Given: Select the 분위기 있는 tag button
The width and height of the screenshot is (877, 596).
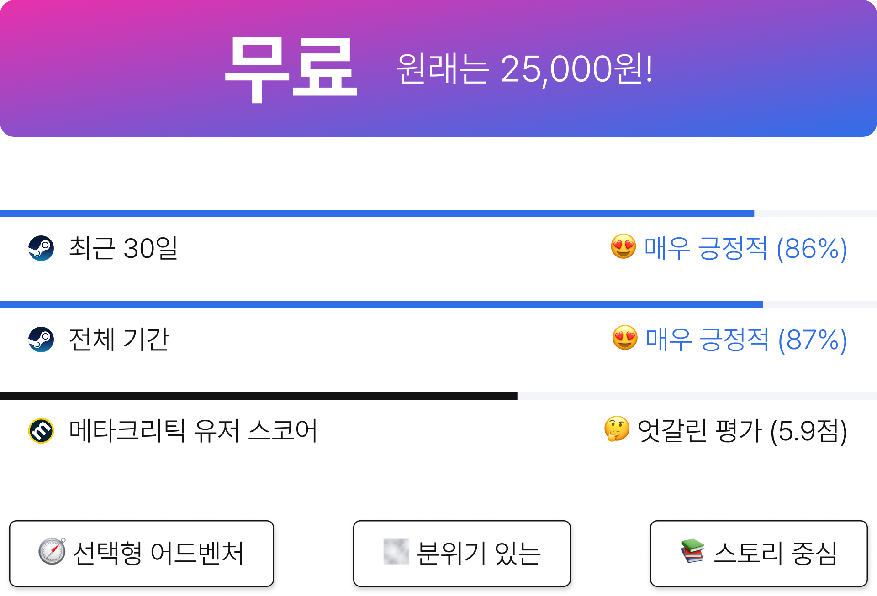Looking at the screenshot, I should (x=462, y=554).
